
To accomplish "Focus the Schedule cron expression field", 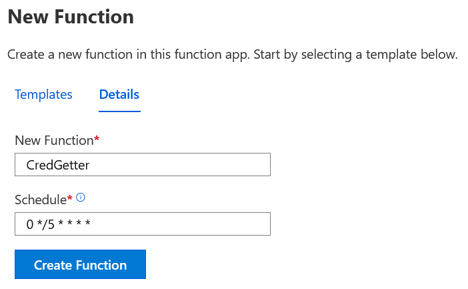I will click(x=143, y=224).
